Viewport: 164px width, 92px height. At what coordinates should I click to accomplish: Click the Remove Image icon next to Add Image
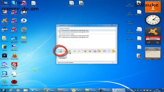64,51
